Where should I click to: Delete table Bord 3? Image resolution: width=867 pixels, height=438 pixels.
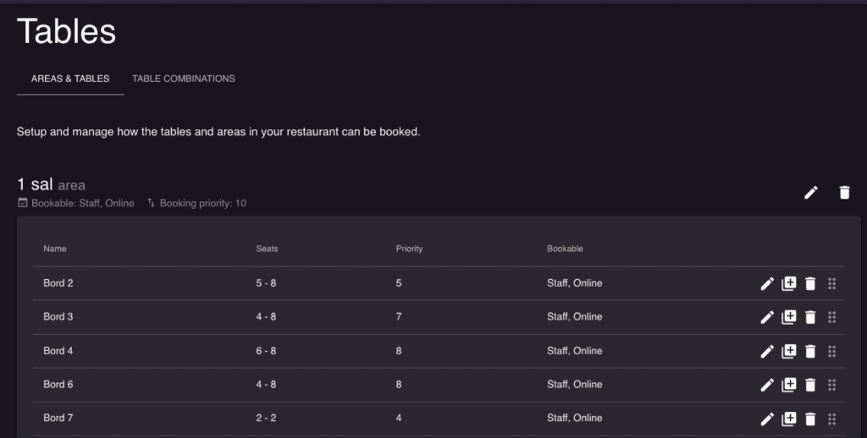point(810,317)
